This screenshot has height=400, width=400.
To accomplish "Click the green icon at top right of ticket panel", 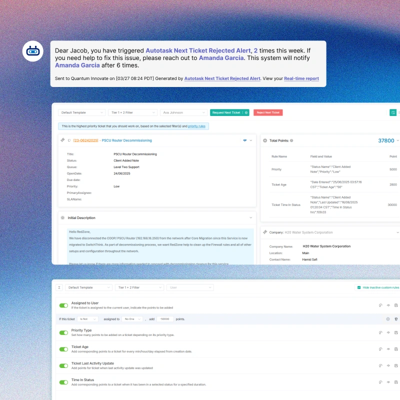I will click(x=392, y=112).
